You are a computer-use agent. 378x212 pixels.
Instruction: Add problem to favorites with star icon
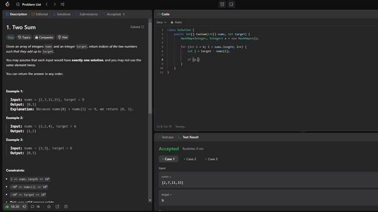click(49, 207)
